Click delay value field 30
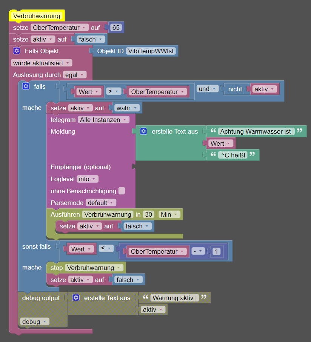Image resolution: width=311 pixels, height=342 pixels. click(149, 214)
